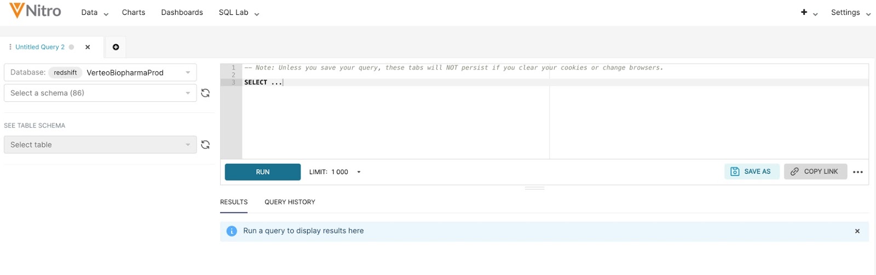Switch to the Query History tab

(x=290, y=202)
